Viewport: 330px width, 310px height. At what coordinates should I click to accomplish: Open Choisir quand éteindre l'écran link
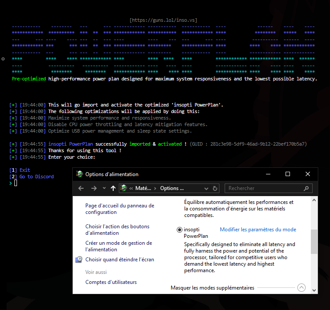click(x=120, y=260)
